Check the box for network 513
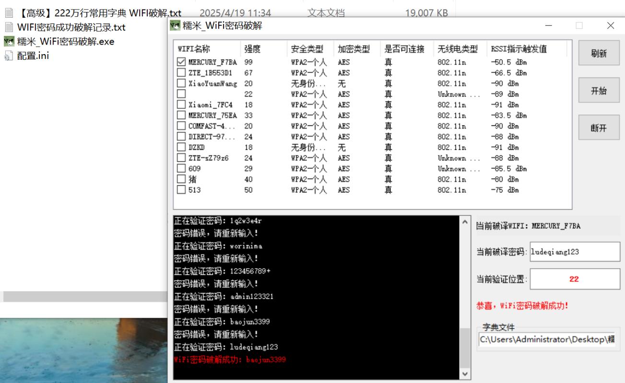This screenshot has width=625, height=383. (181, 190)
